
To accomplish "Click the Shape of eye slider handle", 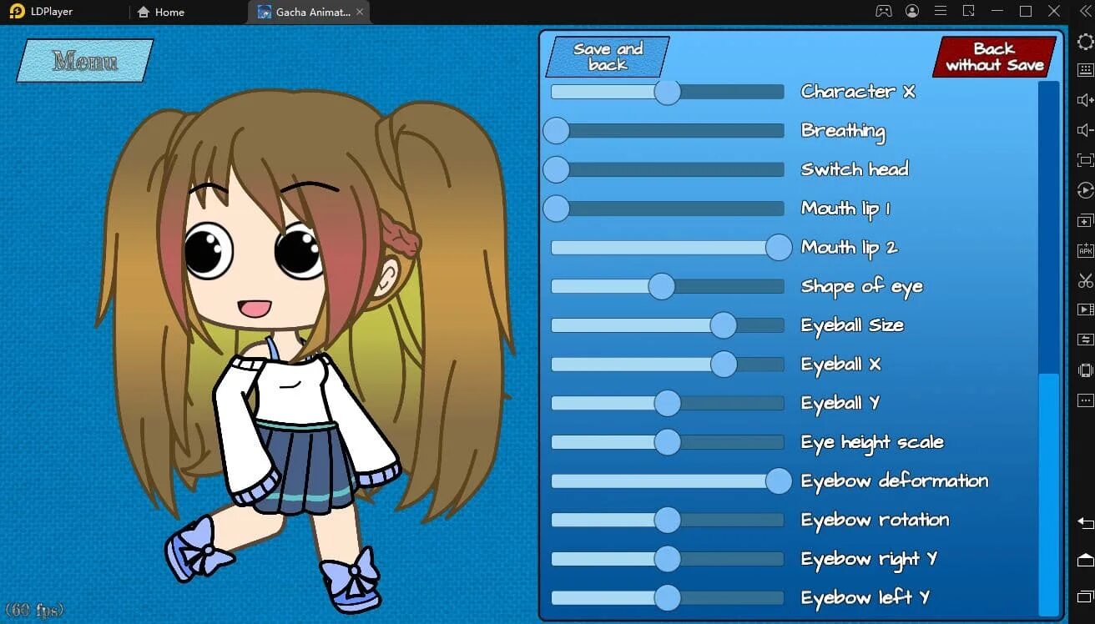I will [662, 286].
